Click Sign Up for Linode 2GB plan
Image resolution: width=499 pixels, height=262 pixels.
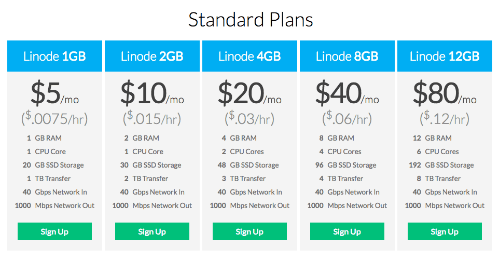pyautogui.click(x=152, y=231)
